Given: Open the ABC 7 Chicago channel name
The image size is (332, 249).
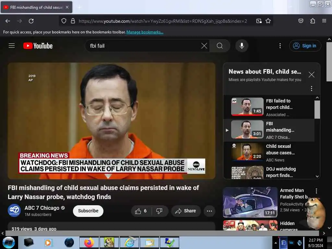Looking at the screenshot, I should tap(42, 208).
